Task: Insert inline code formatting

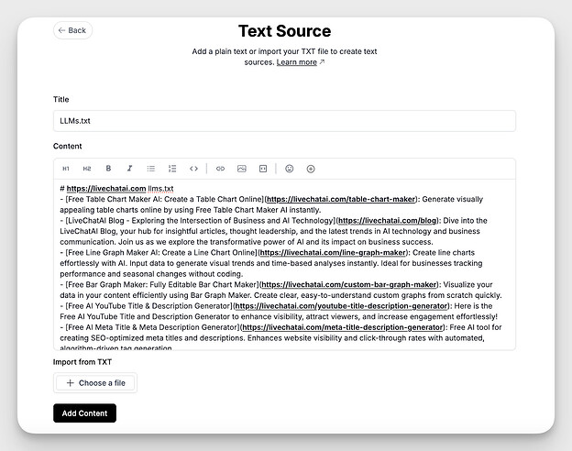Action: (193, 169)
